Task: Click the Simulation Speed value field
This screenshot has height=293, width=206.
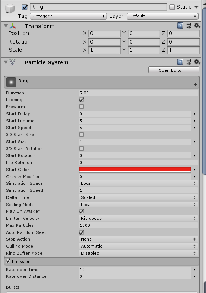Action: click(x=138, y=190)
